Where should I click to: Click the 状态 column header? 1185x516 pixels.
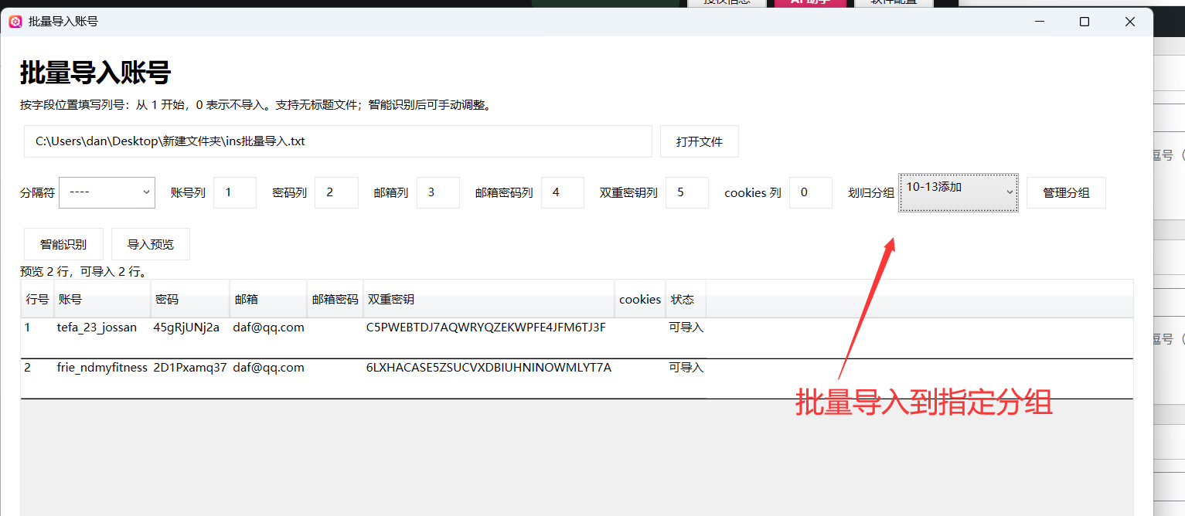(686, 299)
